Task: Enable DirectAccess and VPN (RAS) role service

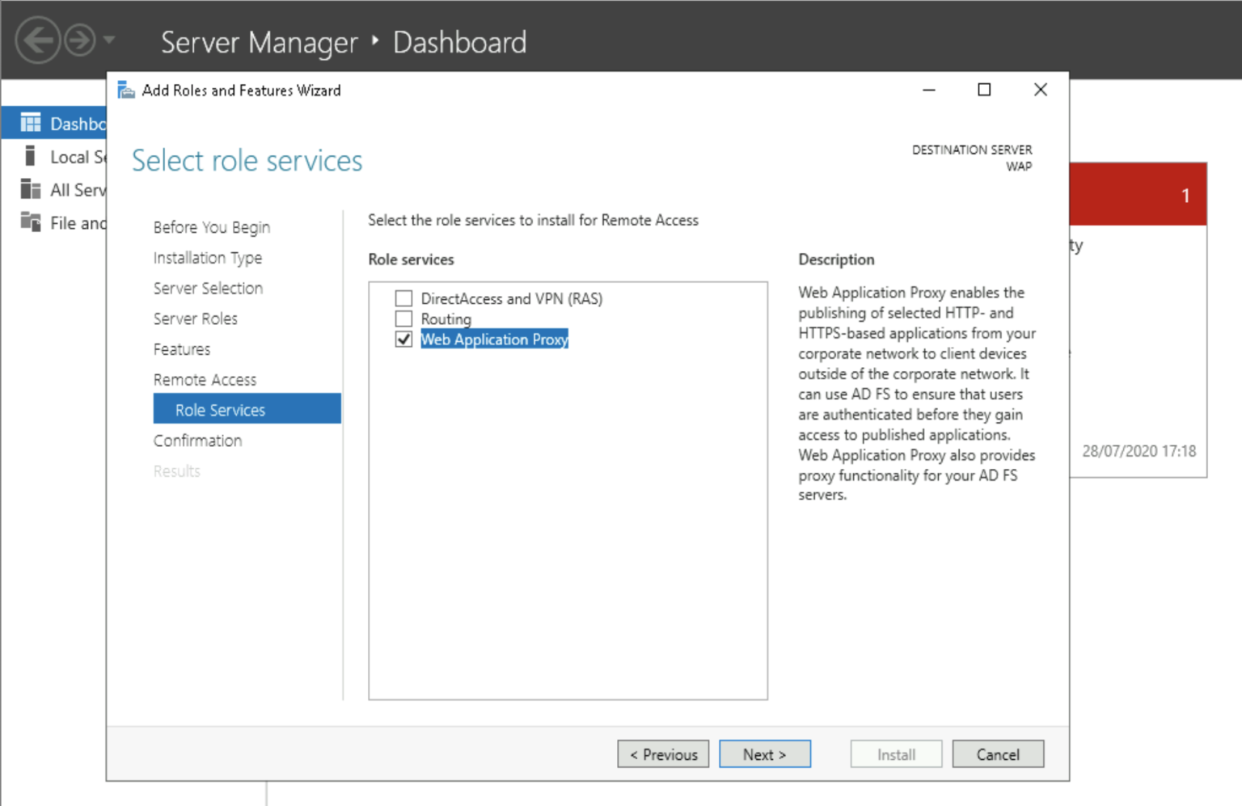Action: (x=403, y=298)
